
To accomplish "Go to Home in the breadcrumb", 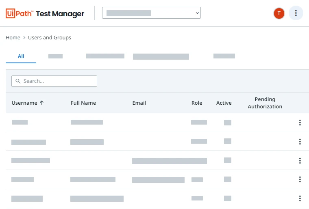I will click(13, 38).
